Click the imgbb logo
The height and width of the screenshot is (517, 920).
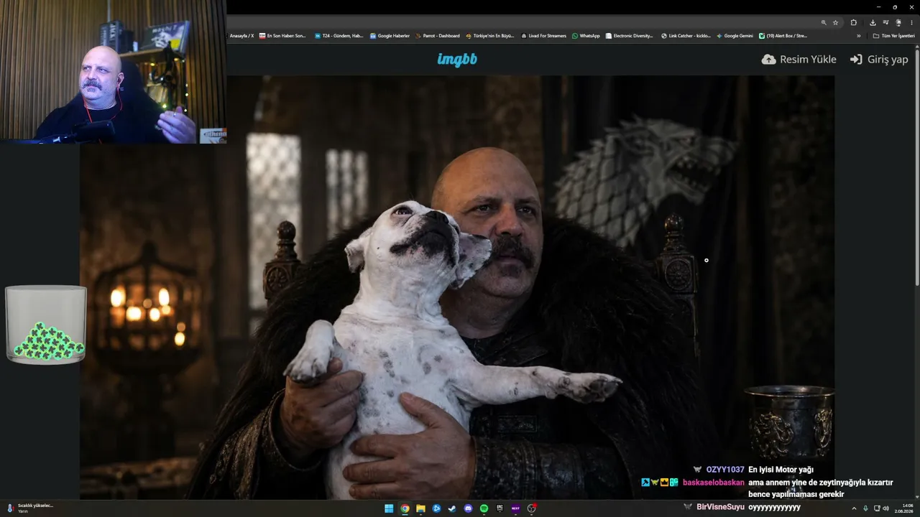pos(457,60)
